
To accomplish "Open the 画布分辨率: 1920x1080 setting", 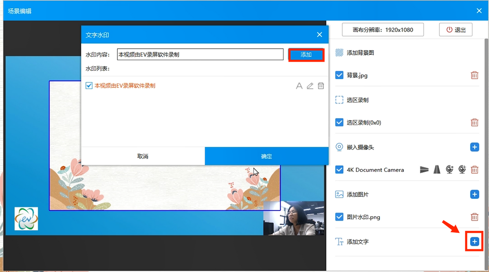I will pos(383,30).
